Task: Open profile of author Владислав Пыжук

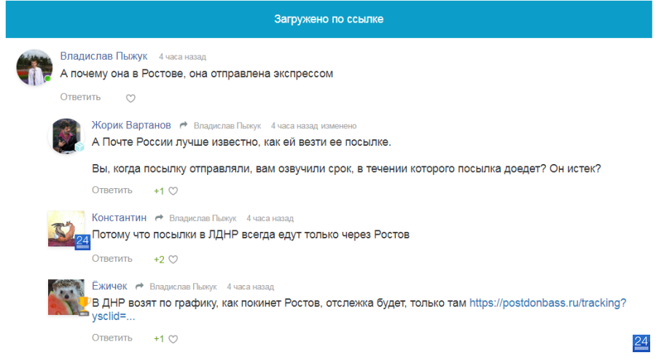Action: click(104, 56)
